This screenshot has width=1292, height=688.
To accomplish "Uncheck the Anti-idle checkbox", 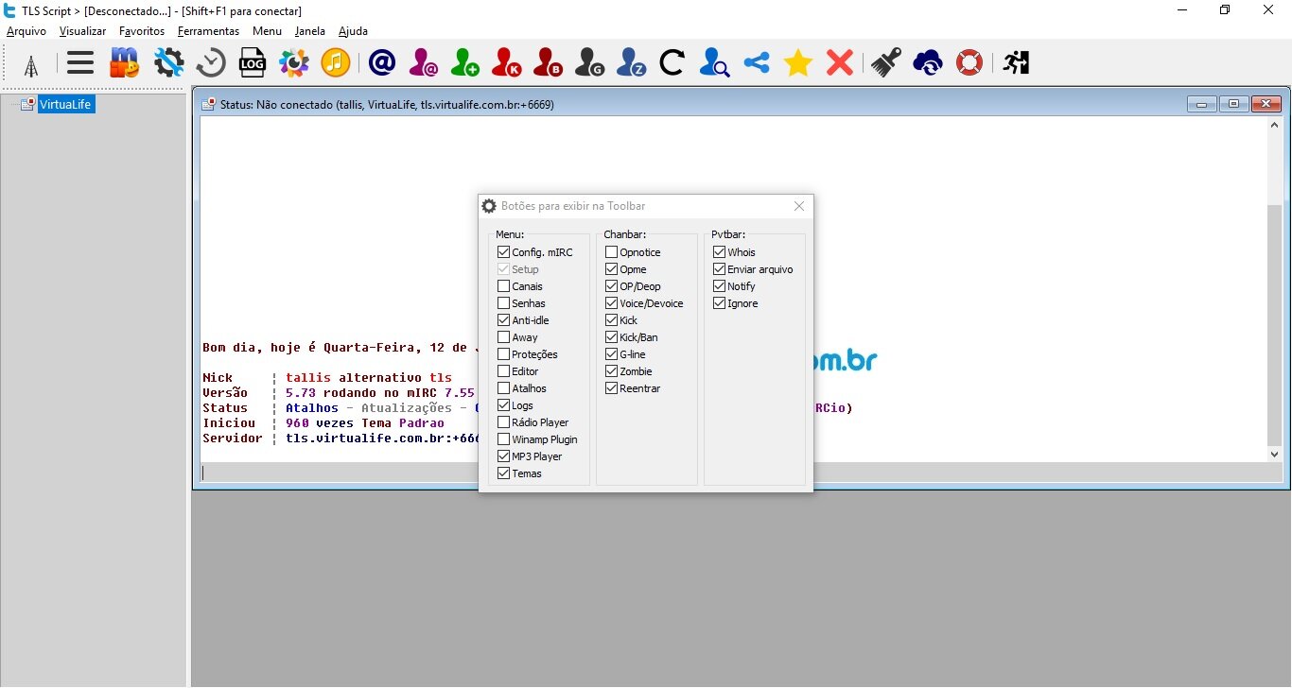I will coord(504,320).
